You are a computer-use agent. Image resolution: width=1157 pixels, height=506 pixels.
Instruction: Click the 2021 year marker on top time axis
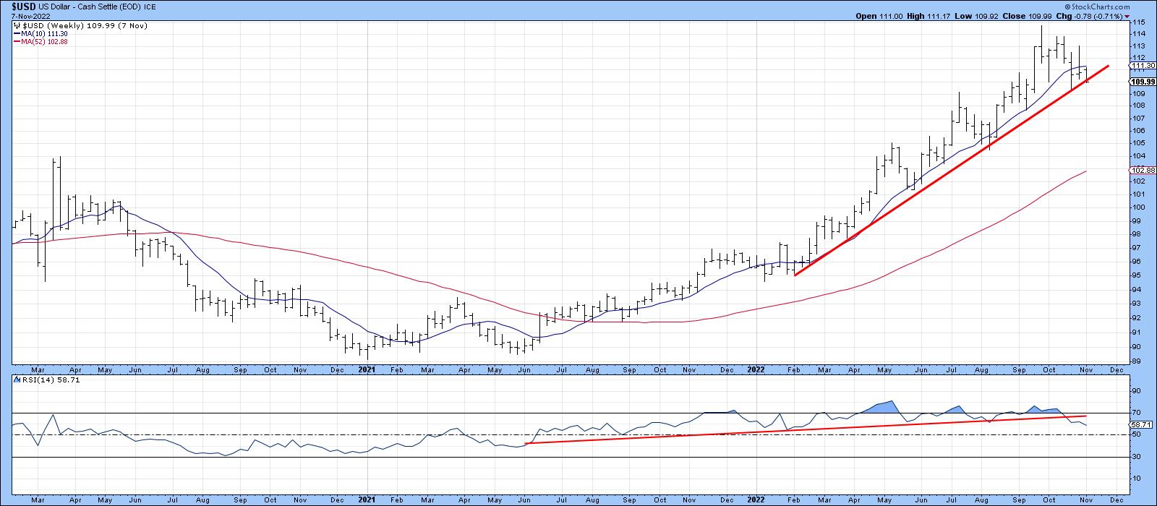pyautogui.click(x=367, y=369)
